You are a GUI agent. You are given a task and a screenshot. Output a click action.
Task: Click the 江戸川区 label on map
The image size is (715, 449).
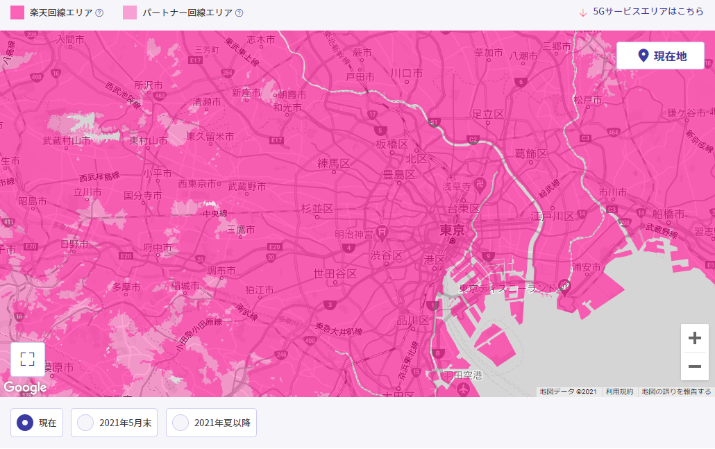(552, 216)
